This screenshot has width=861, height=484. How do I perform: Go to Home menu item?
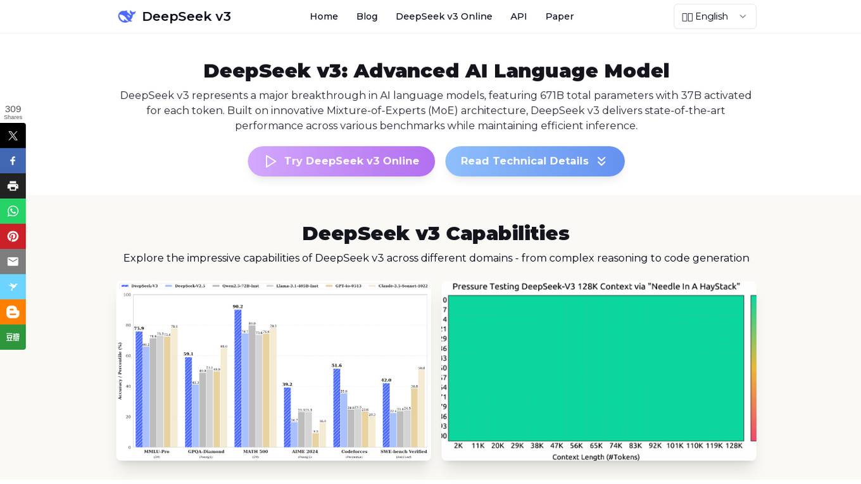[x=324, y=16]
